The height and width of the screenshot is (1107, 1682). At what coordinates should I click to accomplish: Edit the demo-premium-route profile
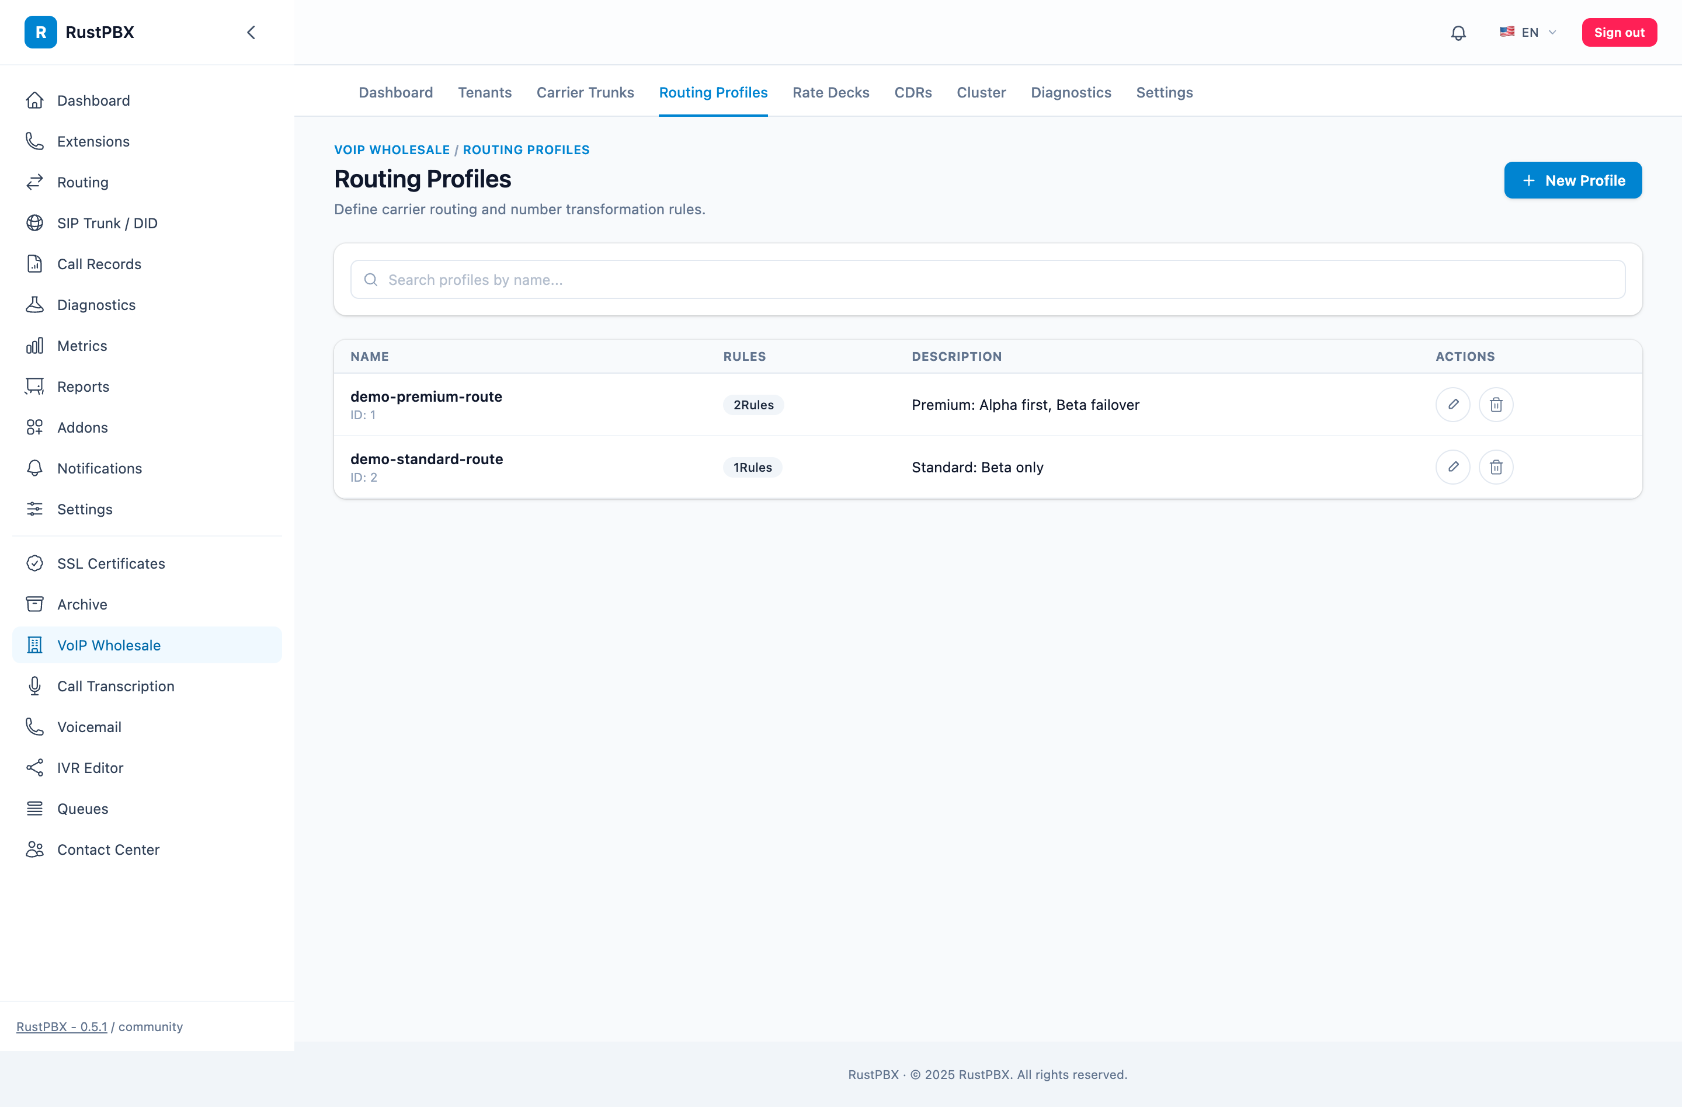(1452, 405)
